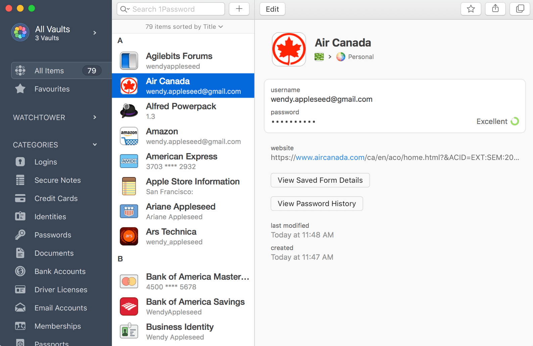The image size is (533, 346).
Task: Open search options magnifier dropdown
Action: coord(125,9)
